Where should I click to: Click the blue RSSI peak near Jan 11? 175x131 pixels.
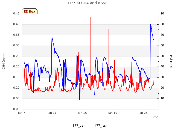tap(52, 37)
